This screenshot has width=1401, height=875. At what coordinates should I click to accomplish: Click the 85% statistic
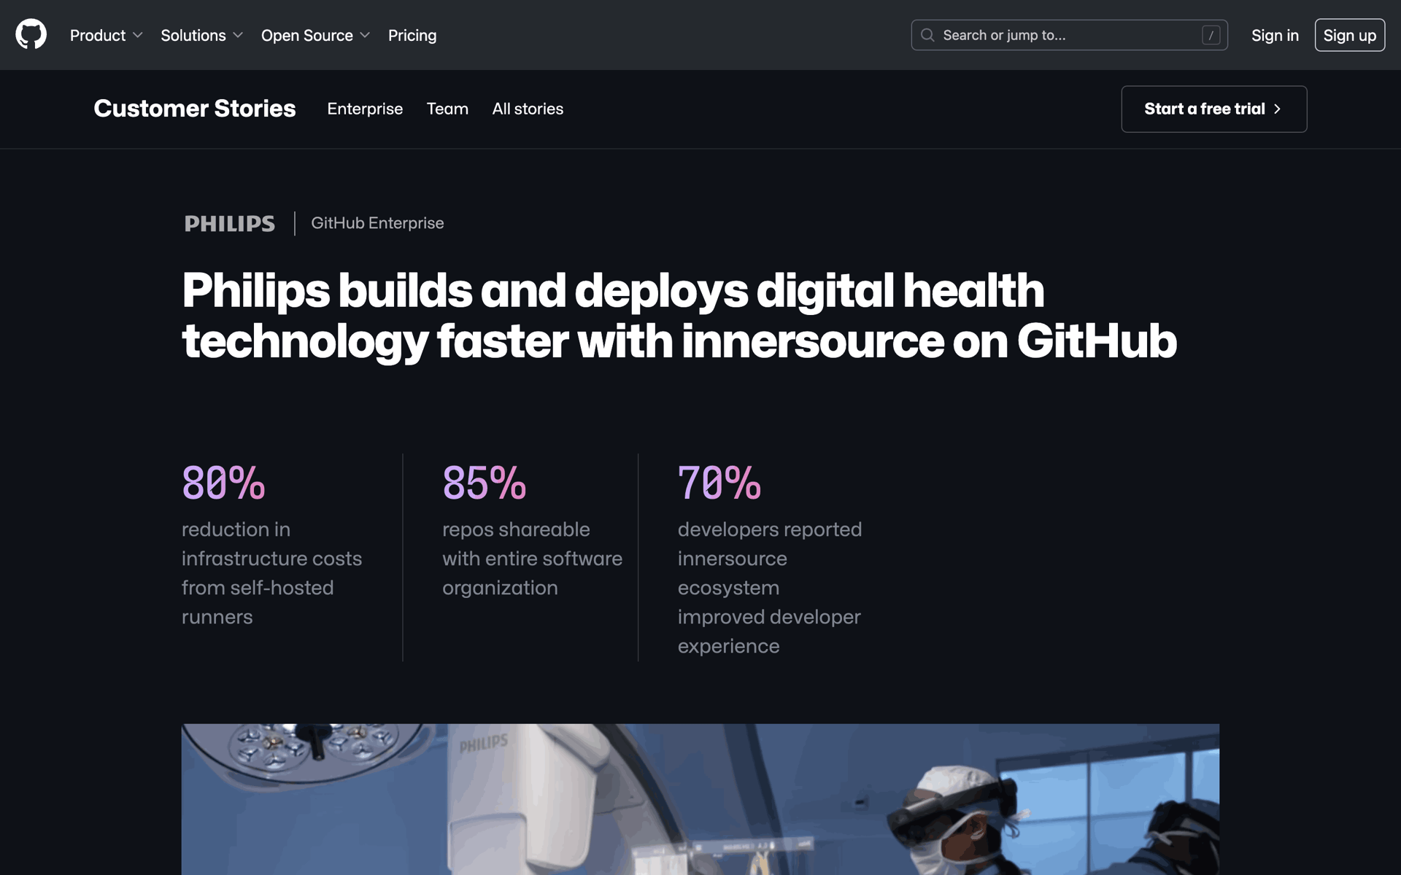[x=484, y=483]
